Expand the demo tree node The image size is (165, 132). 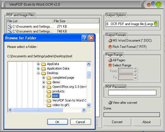pos(44,82)
